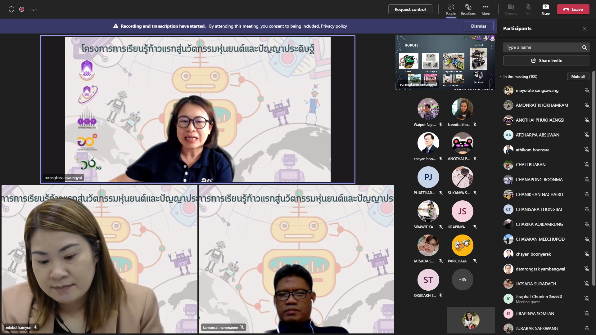Open the People panel icon
The height and width of the screenshot is (335, 596).
pyautogui.click(x=451, y=9)
